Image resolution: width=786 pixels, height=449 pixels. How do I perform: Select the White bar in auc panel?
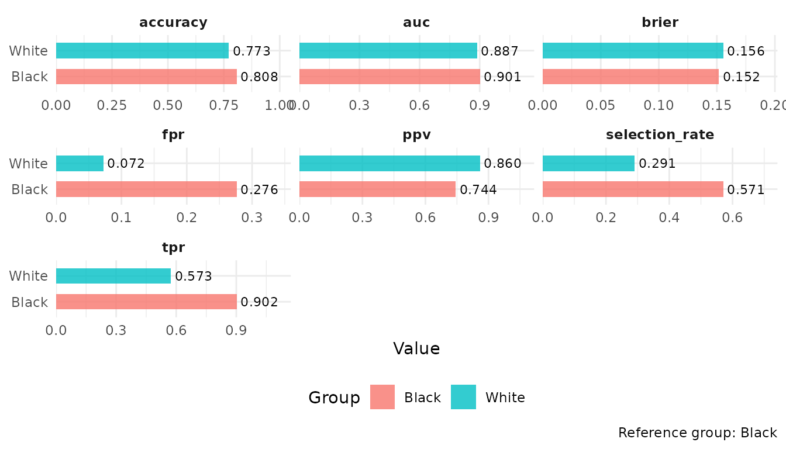[x=388, y=51]
